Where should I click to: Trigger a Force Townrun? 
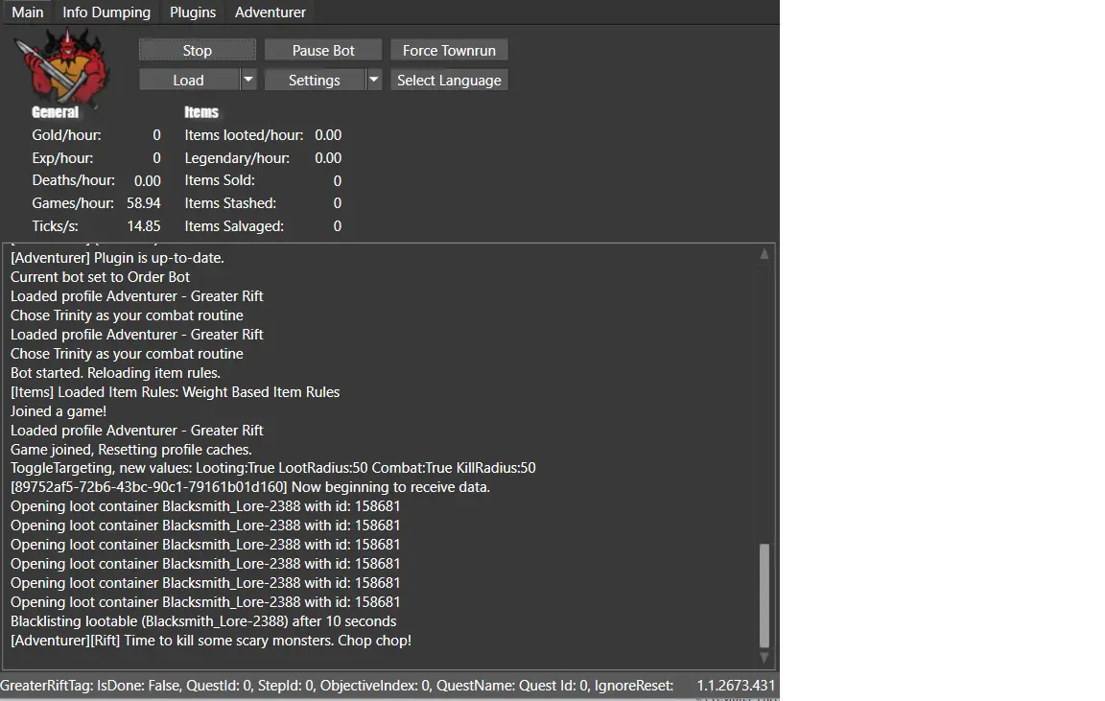click(x=449, y=50)
